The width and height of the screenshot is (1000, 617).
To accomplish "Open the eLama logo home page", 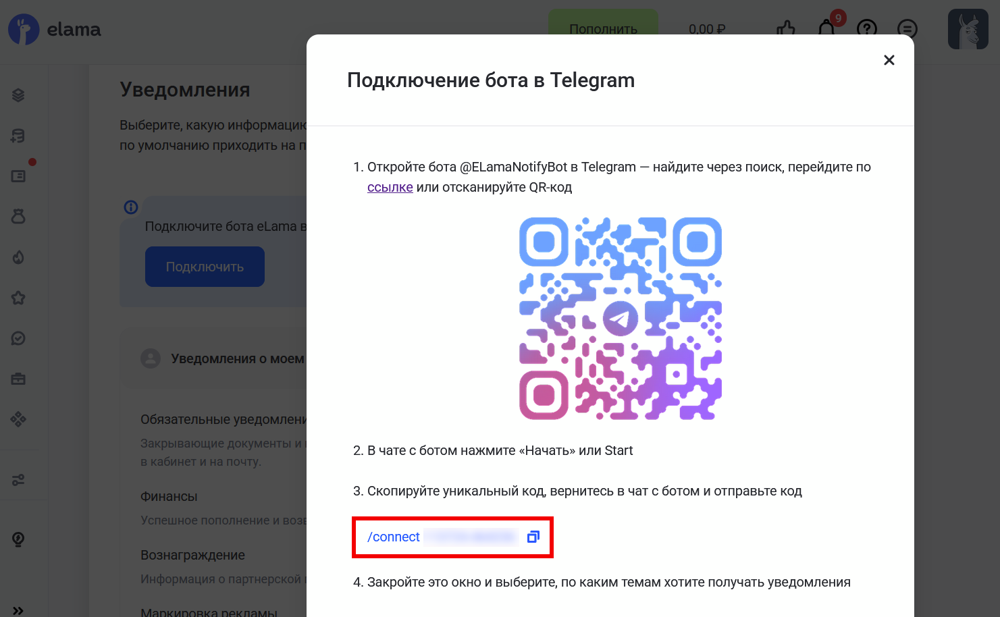I will tap(54, 29).
